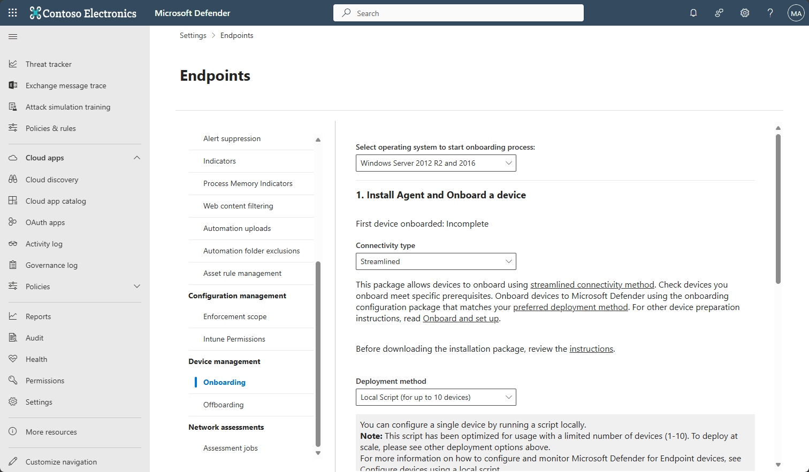This screenshot has height=472, width=809.
Task: Collapse the Cloud apps section
Action: [137, 158]
